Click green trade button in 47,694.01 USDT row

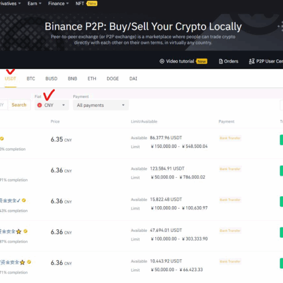tap(282, 233)
